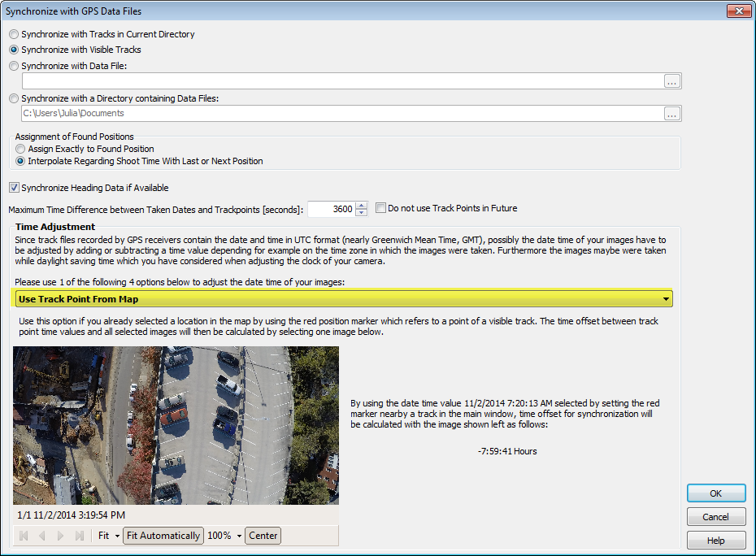
Task: Increase the maximum time difference value
Action: click(x=362, y=205)
